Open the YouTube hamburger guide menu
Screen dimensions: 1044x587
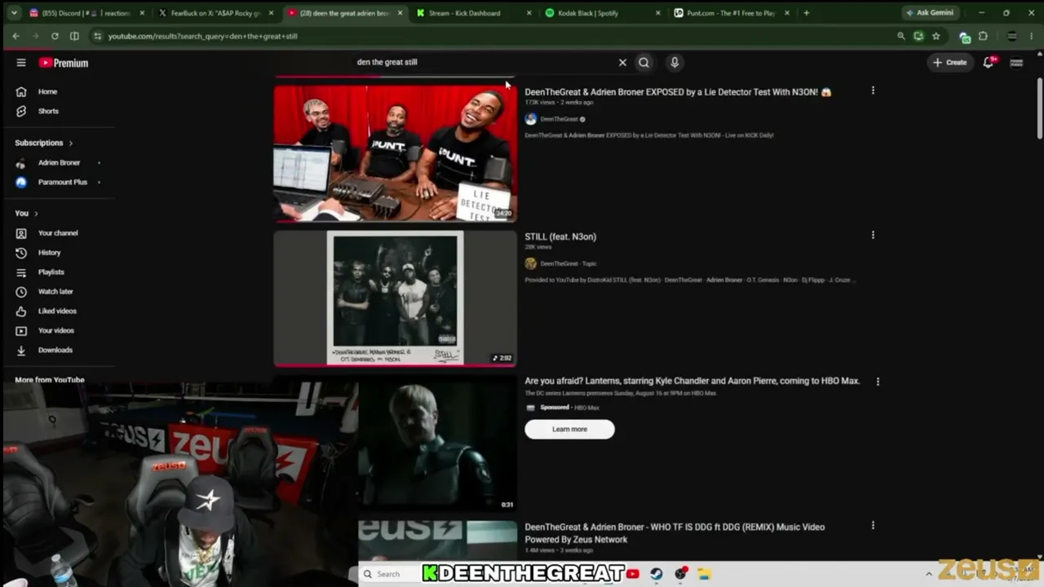coord(21,63)
